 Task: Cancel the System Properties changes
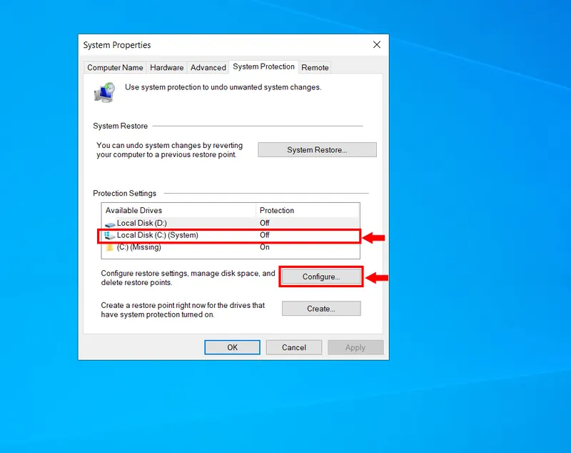coord(293,347)
